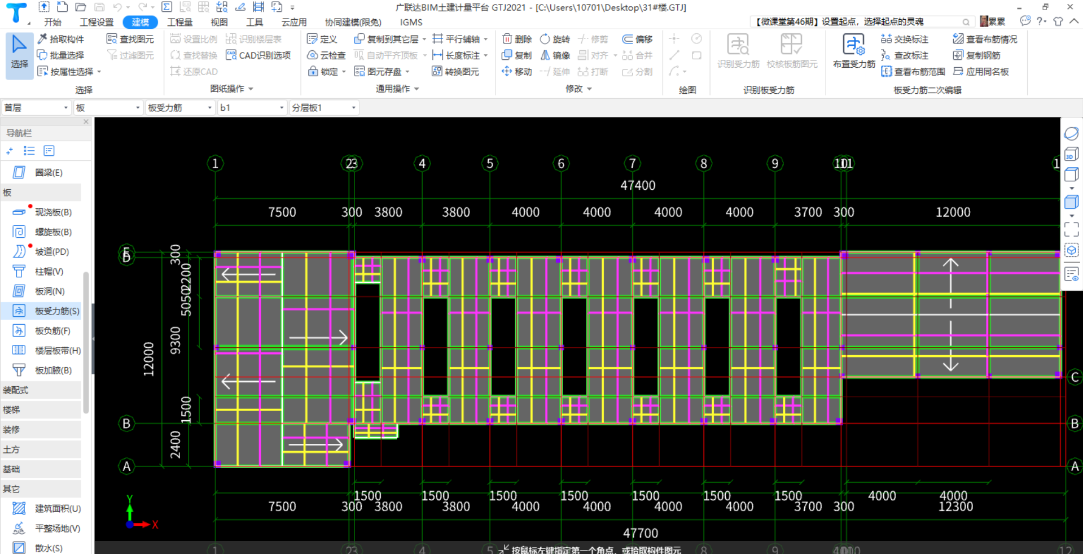Expand the 装修 navigation section
Image resolution: width=1083 pixels, height=554 pixels.
[x=41, y=430]
